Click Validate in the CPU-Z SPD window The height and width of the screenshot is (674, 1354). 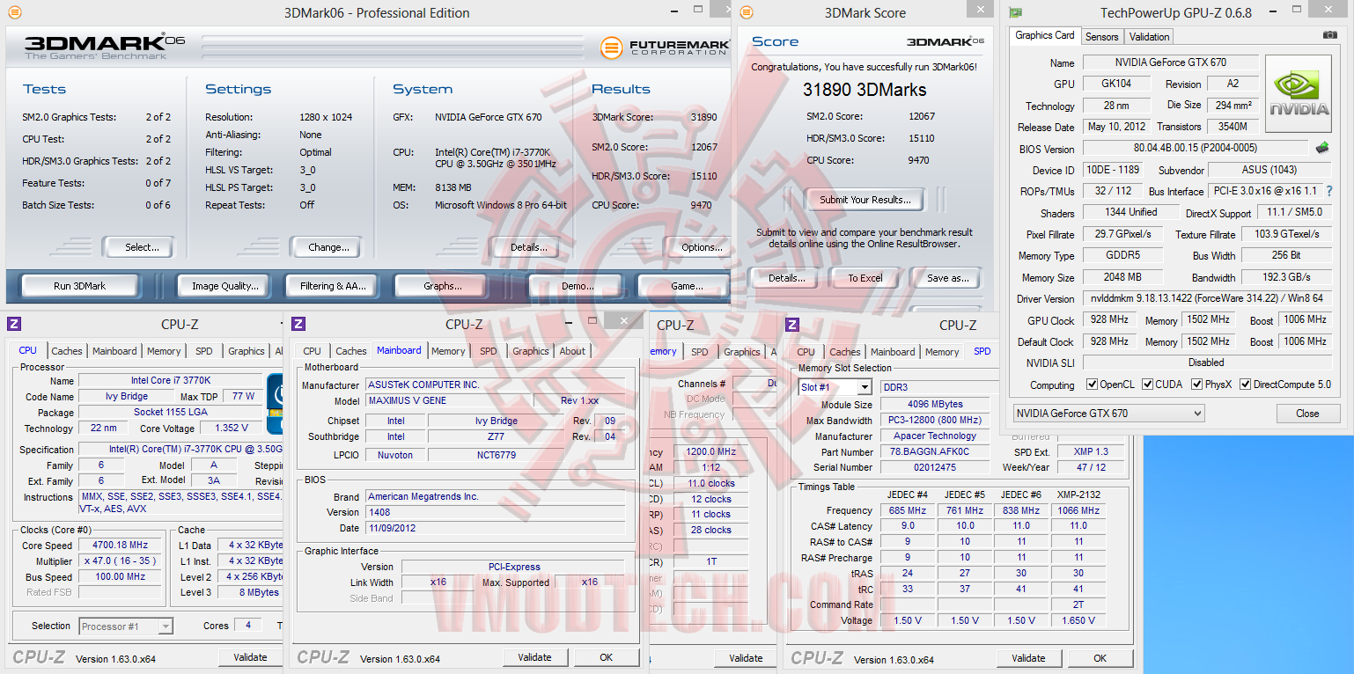1028,658
